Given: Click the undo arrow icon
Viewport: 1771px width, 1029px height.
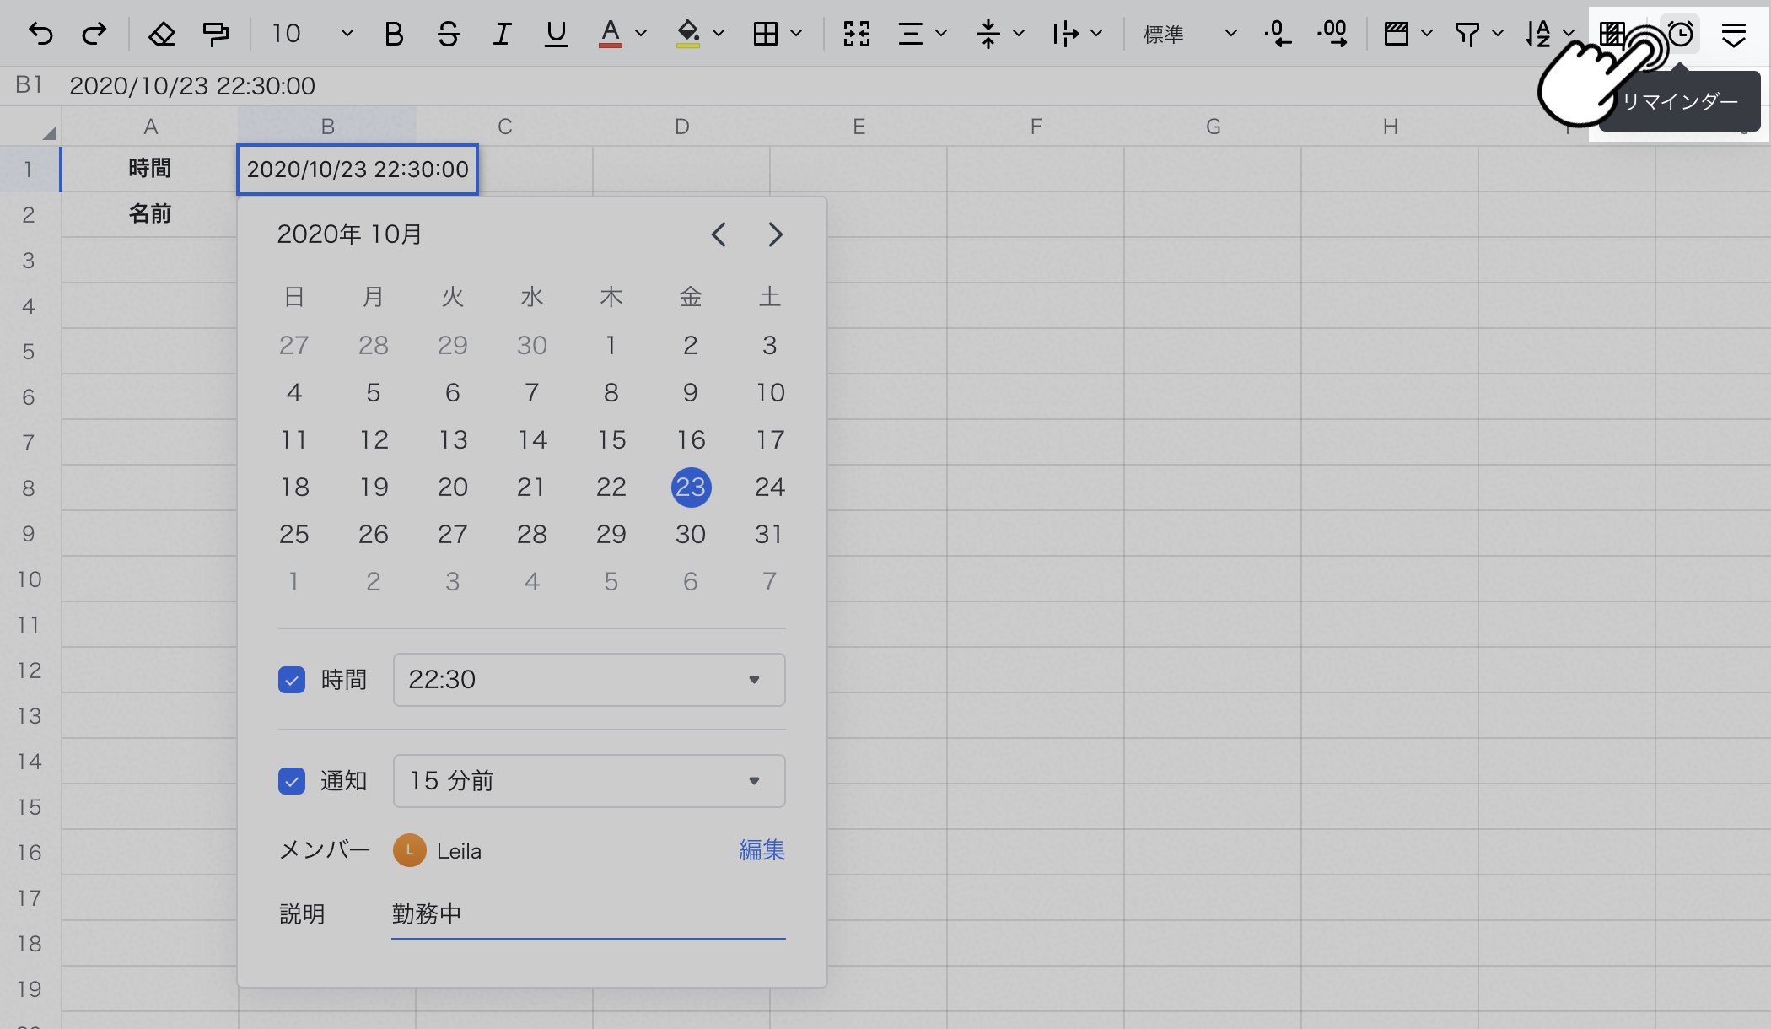Looking at the screenshot, I should click(40, 34).
